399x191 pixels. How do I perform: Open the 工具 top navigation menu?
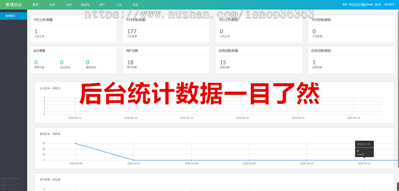pyautogui.click(x=118, y=4)
